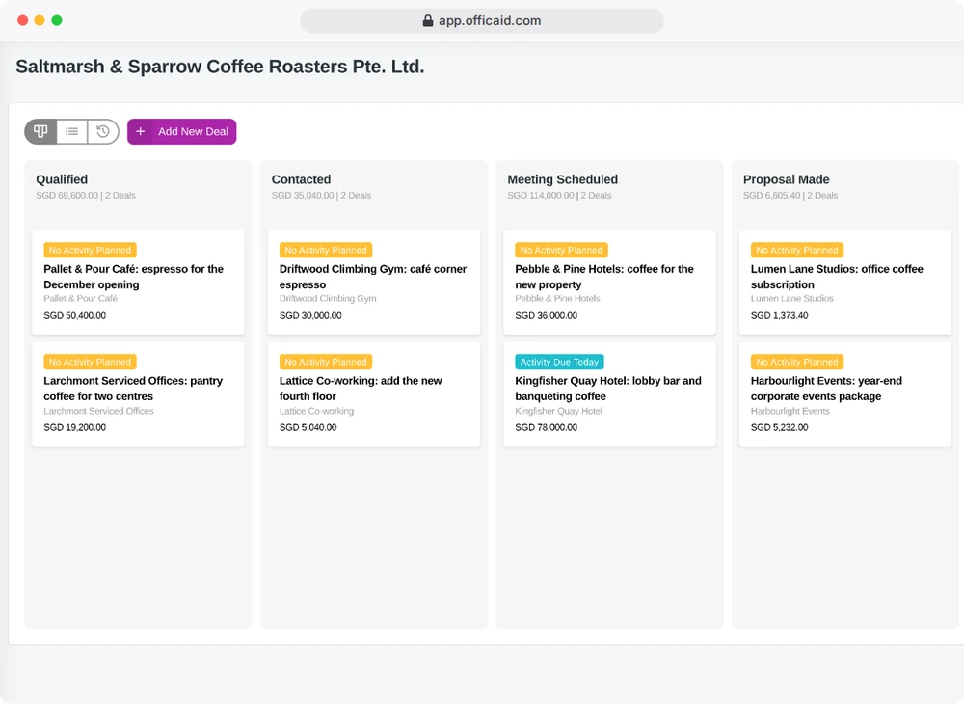This screenshot has height=704, width=964.
Task: Click No Activity Planned badge on Harbourlight Events
Action: (797, 363)
